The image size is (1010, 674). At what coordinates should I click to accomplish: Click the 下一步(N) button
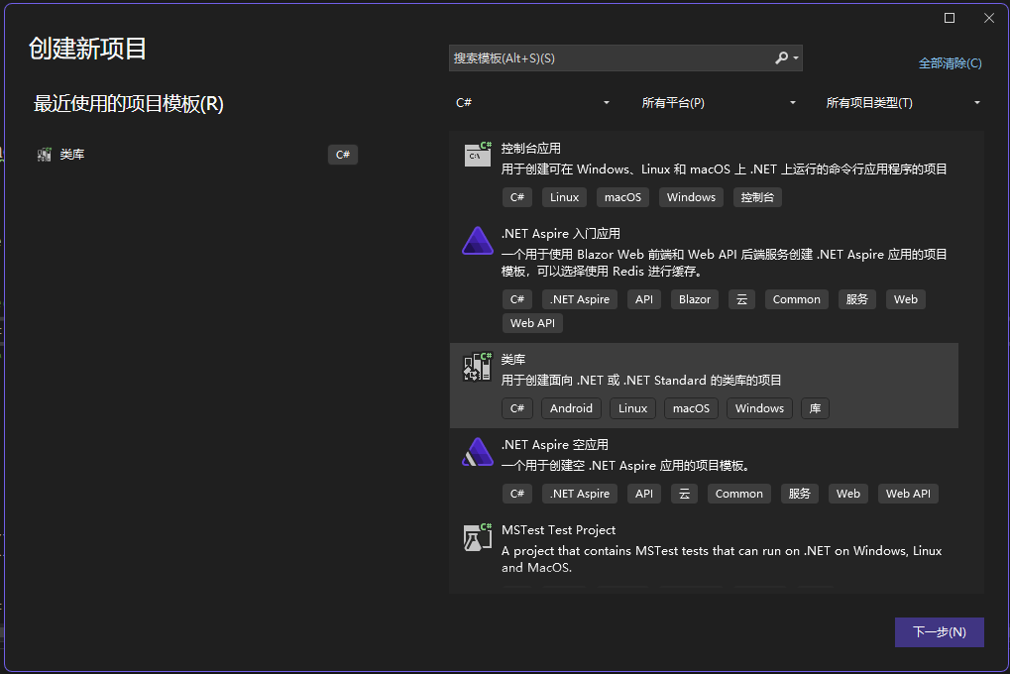(940, 632)
